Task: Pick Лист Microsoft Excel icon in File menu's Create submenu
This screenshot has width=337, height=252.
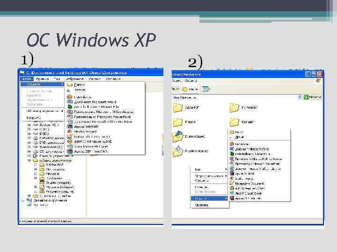Action: click(70, 147)
